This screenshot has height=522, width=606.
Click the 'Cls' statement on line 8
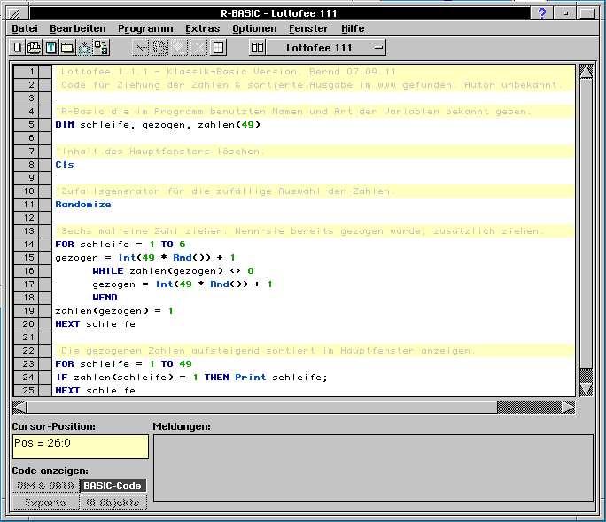point(65,164)
